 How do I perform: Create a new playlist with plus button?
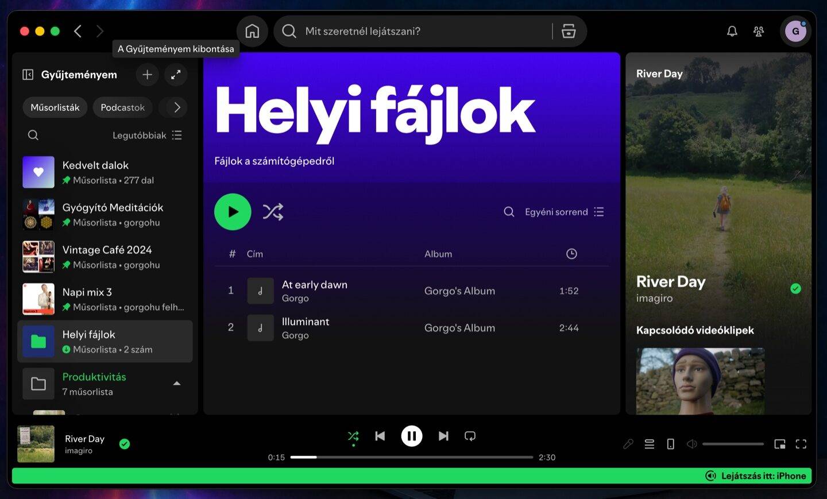(x=148, y=75)
